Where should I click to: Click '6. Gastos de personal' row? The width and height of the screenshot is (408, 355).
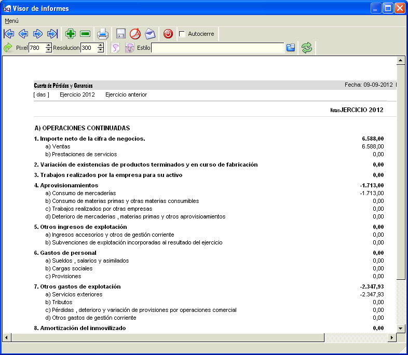click(65, 253)
